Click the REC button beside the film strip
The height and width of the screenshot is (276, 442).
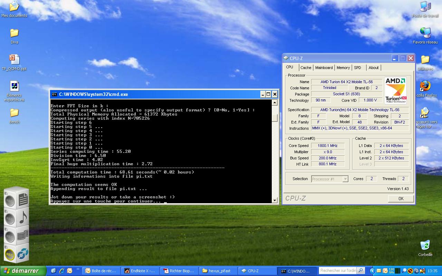point(10,237)
